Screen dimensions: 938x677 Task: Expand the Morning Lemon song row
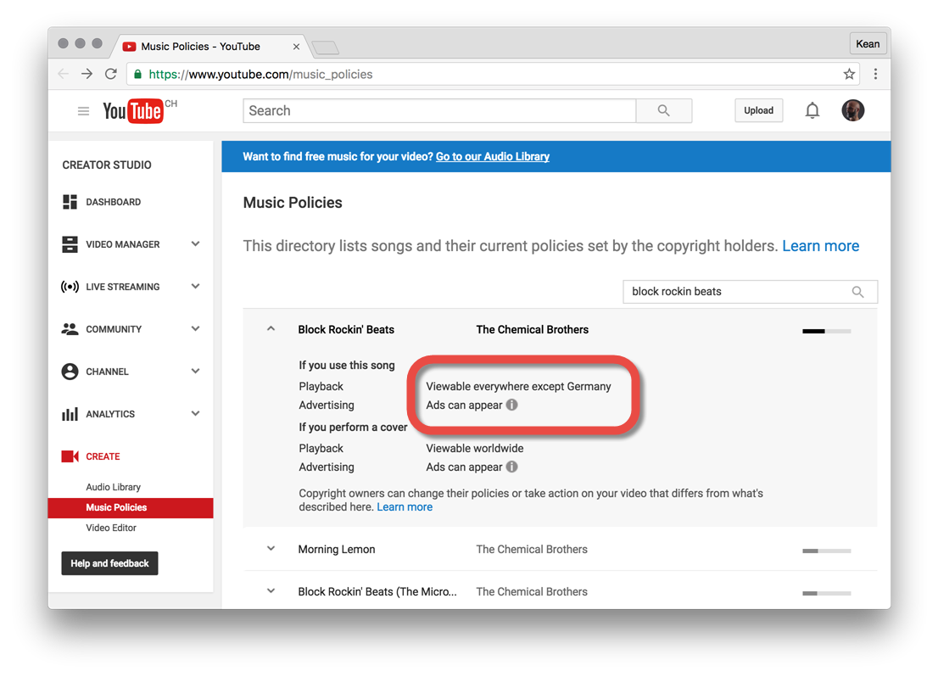pyautogui.click(x=271, y=549)
